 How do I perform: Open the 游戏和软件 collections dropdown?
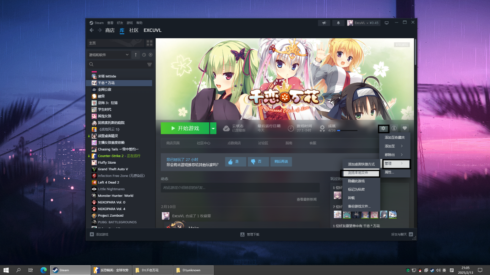tap(108, 54)
